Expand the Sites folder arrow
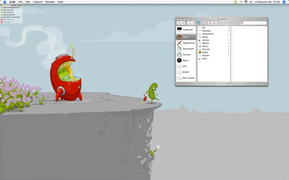The image size is (289, 180). tap(228, 58)
